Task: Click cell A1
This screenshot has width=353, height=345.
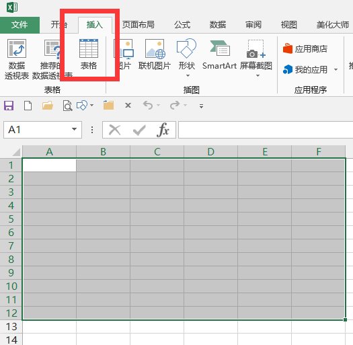Action: click(x=49, y=165)
